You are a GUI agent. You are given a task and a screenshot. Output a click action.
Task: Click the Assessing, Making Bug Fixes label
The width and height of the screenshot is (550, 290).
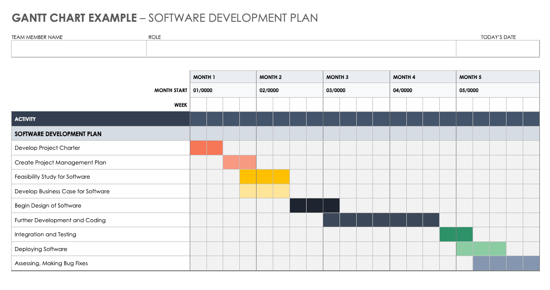tap(51, 264)
